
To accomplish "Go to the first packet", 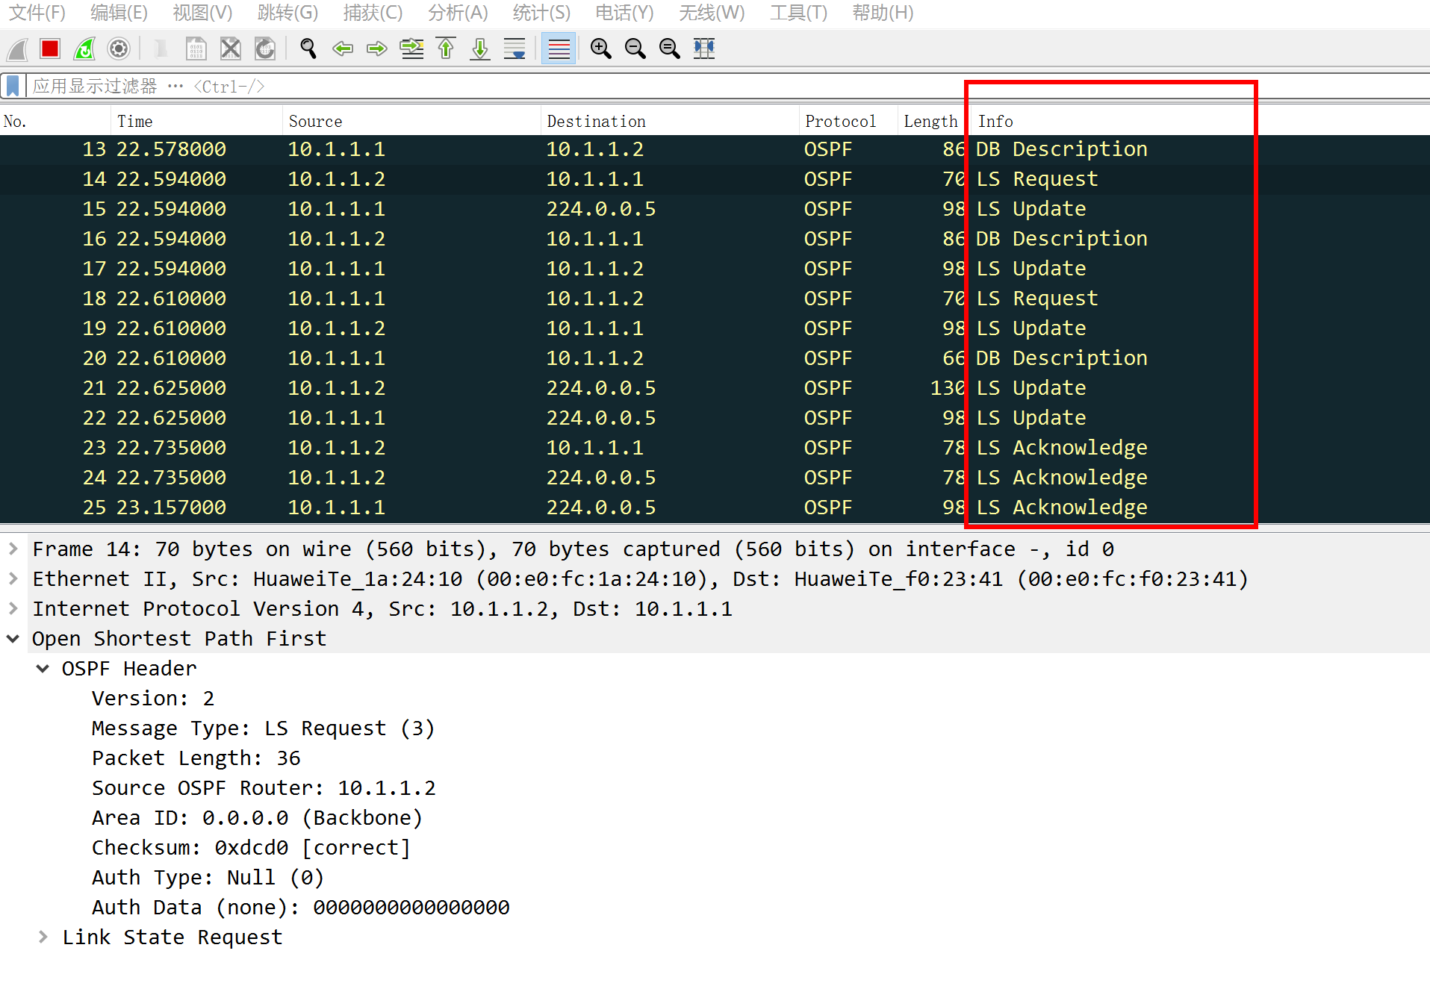I will point(446,49).
